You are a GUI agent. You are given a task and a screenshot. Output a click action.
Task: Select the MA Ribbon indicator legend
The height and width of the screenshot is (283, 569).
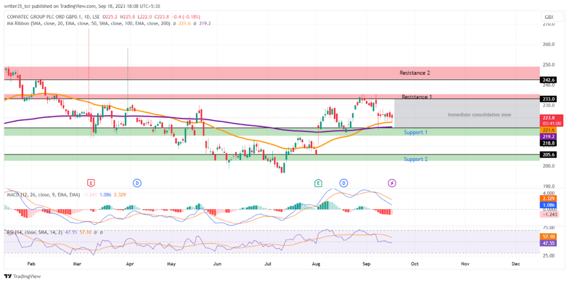tap(88, 23)
